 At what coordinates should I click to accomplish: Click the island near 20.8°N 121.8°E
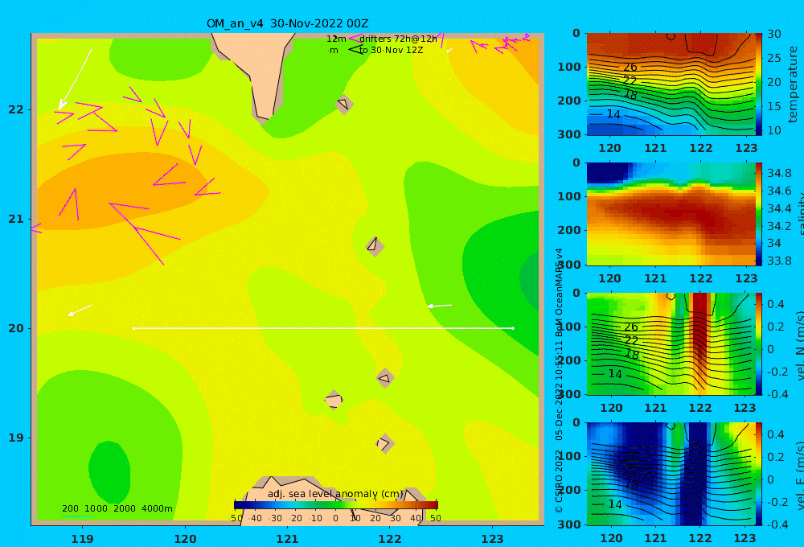pyautogui.click(x=375, y=246)
